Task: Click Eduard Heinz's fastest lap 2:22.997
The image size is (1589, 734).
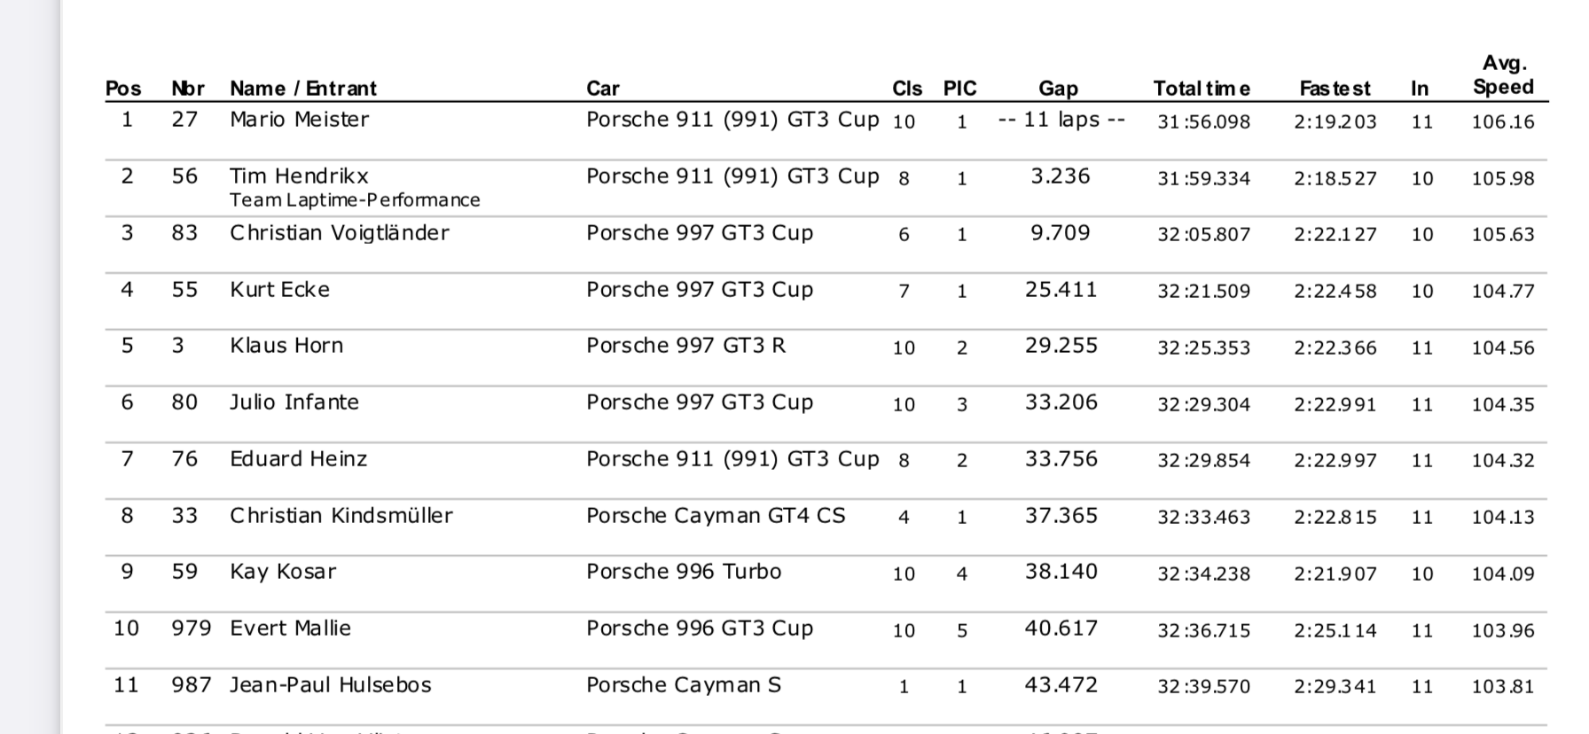Action: [1335, 460]
